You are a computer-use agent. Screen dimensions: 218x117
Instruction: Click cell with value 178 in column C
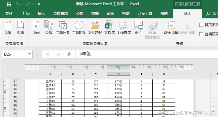[x=96, y=93]
